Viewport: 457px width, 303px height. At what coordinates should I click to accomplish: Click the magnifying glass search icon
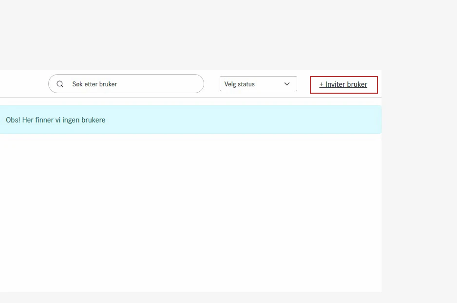[60, 84]
